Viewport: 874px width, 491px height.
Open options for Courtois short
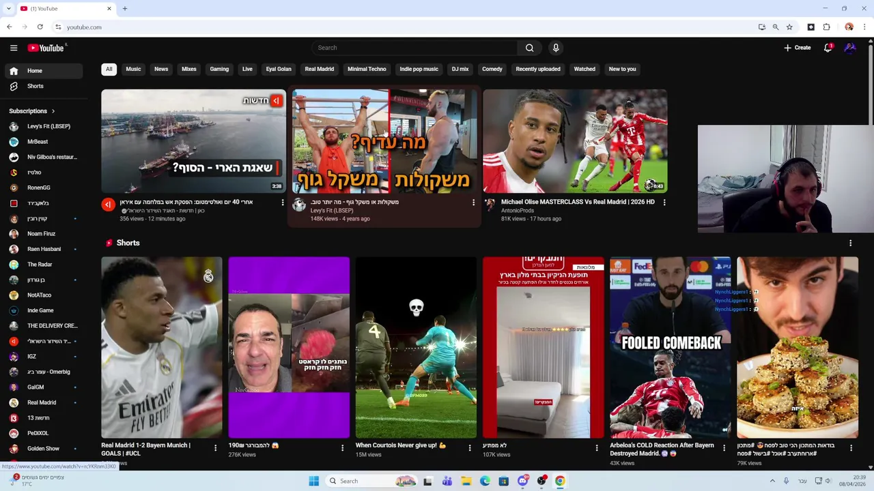(x=470, y=448)
